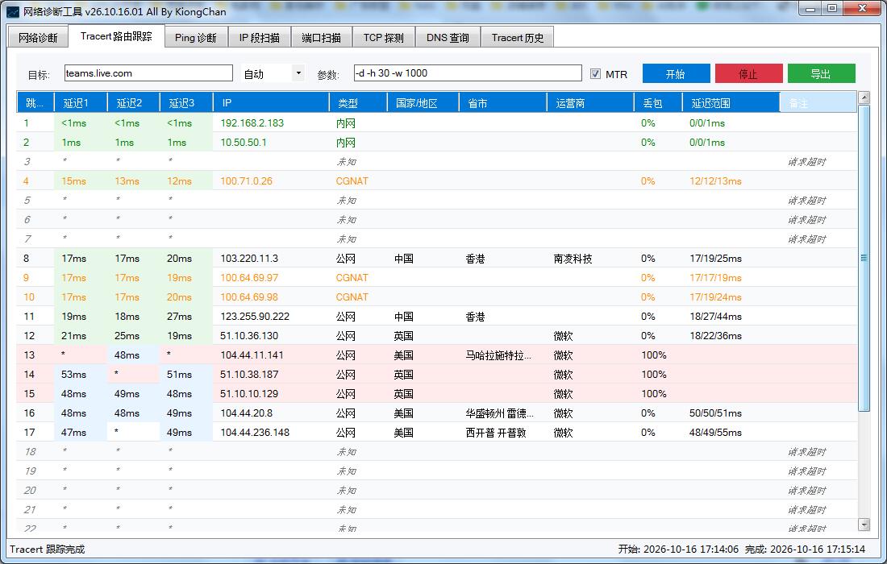This screenshot has height=564, width=887.
Task: Click the 延迟2 column header
Action: (134, 103)
